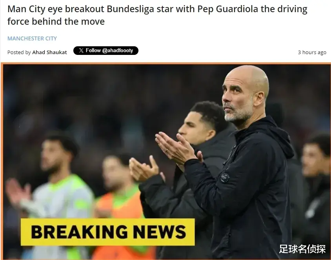Click the blurred person at photo's right edge
The width and height of the screenshot is (331, 260).
(x=316, y=190)
